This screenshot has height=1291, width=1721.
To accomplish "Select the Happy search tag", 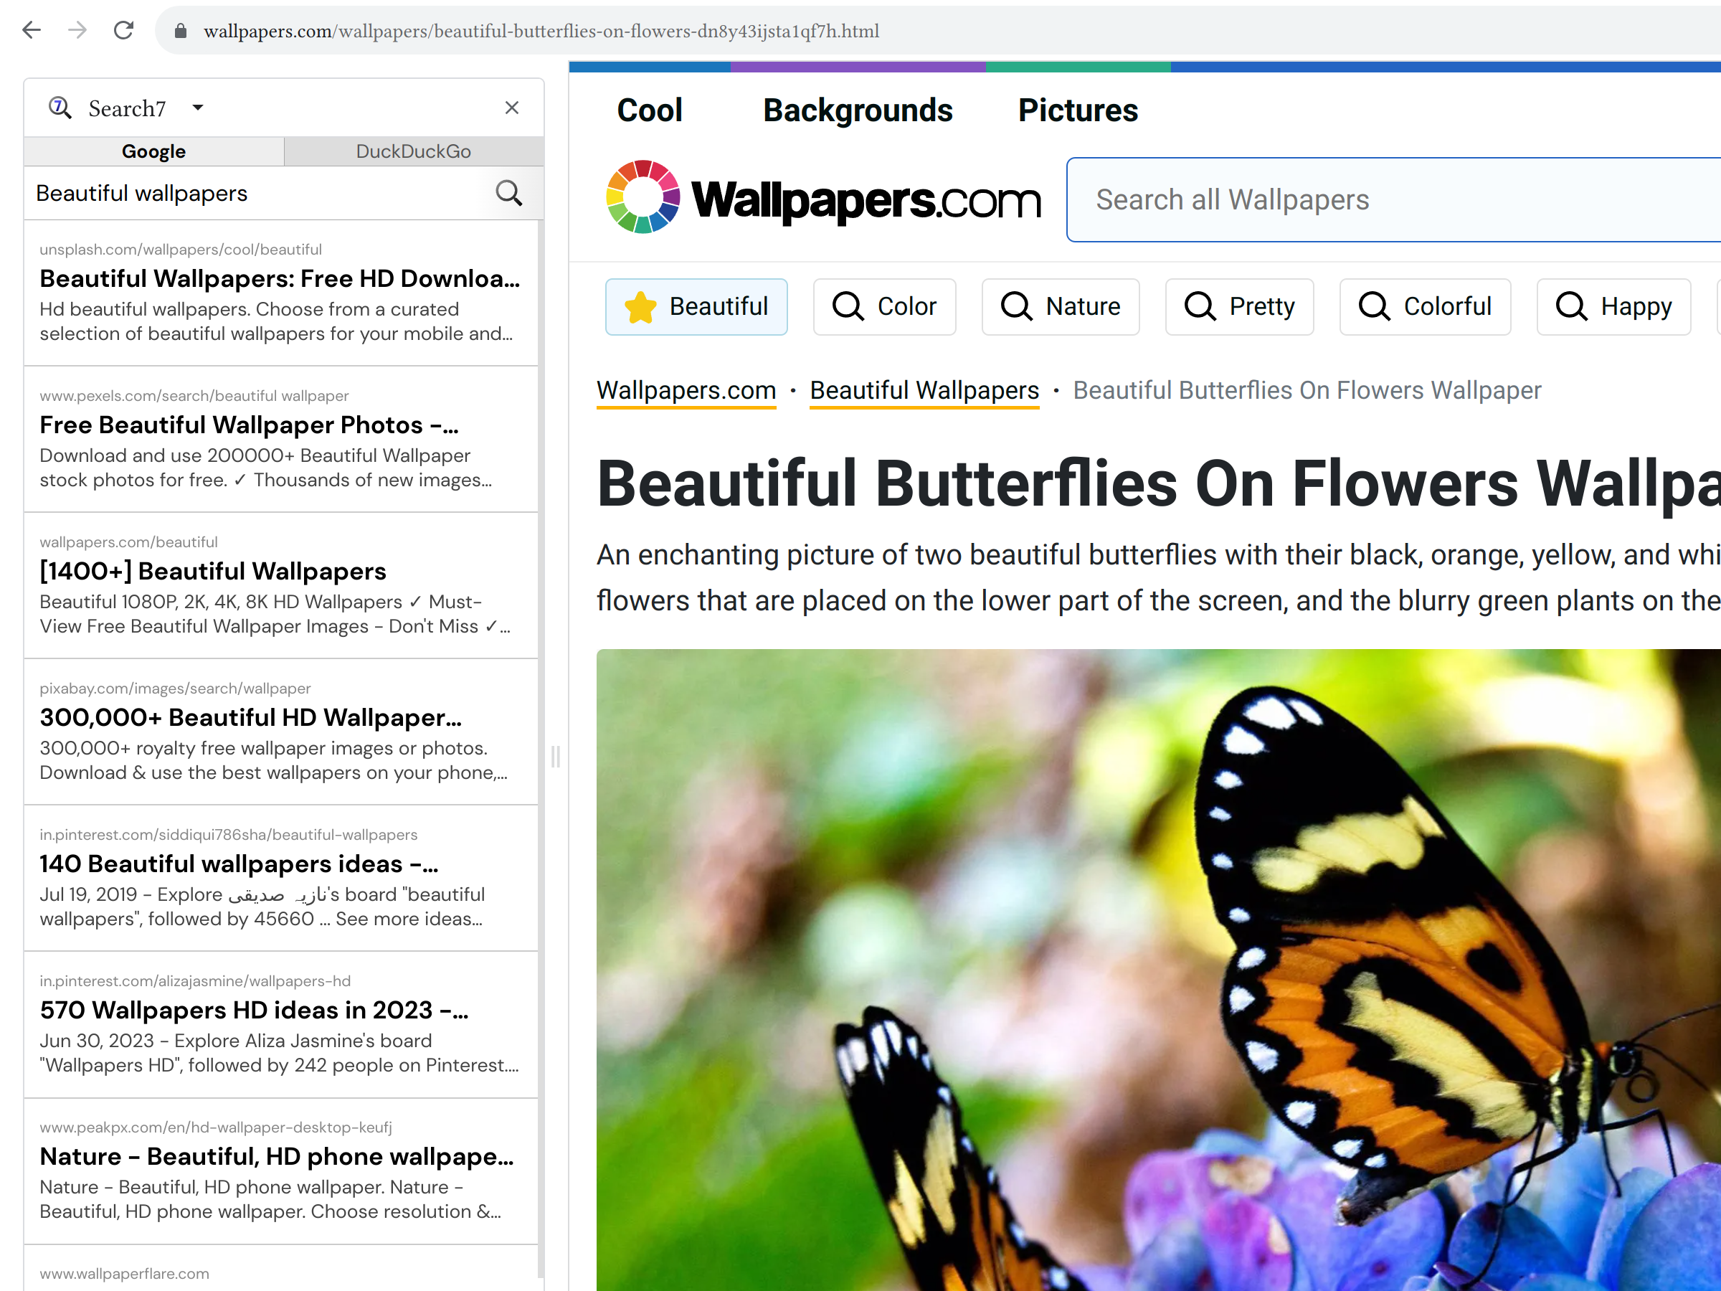I will pyautogui.click(x=1613, y=306).
